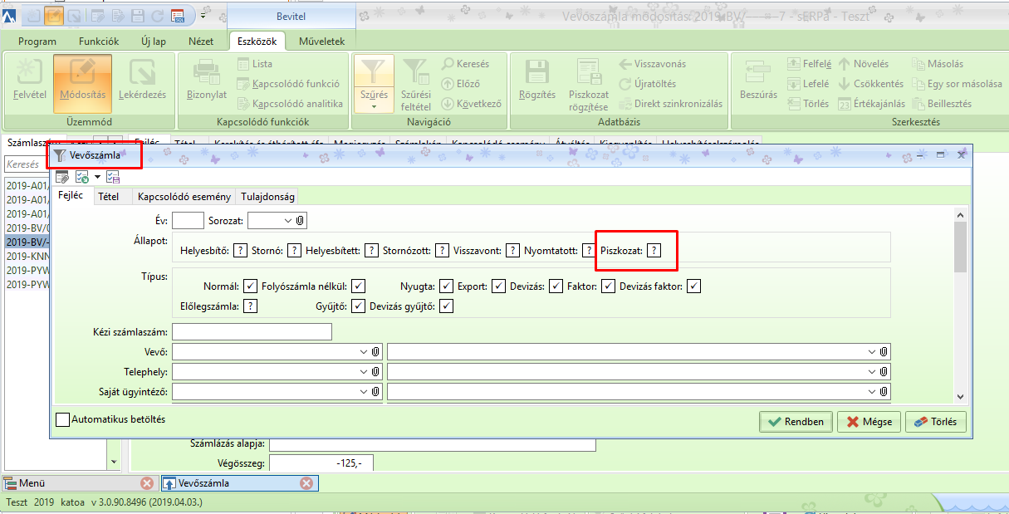Image resolution: width=1009 pixels, height=514 pixels.
Task: Uncheck the Devizás gyűjtő checkbox
Action: (447, 306)
